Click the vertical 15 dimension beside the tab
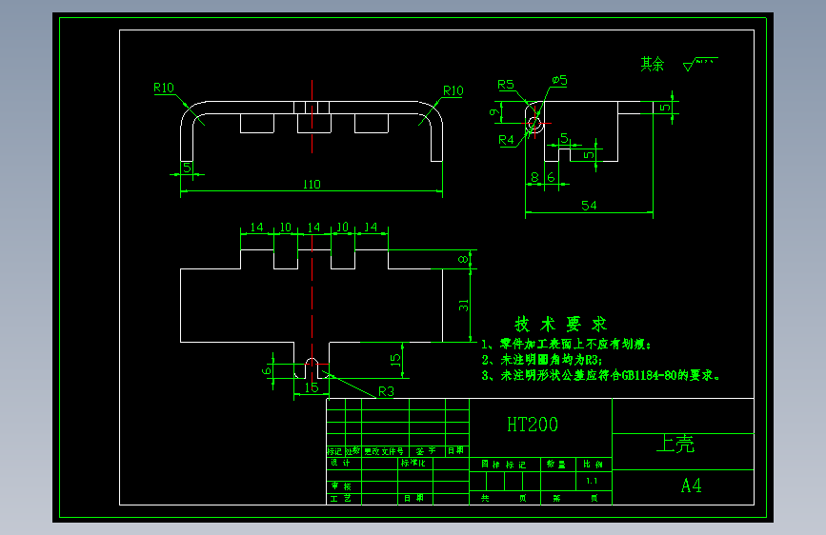The image size is (826, 535). pos(395,360)
